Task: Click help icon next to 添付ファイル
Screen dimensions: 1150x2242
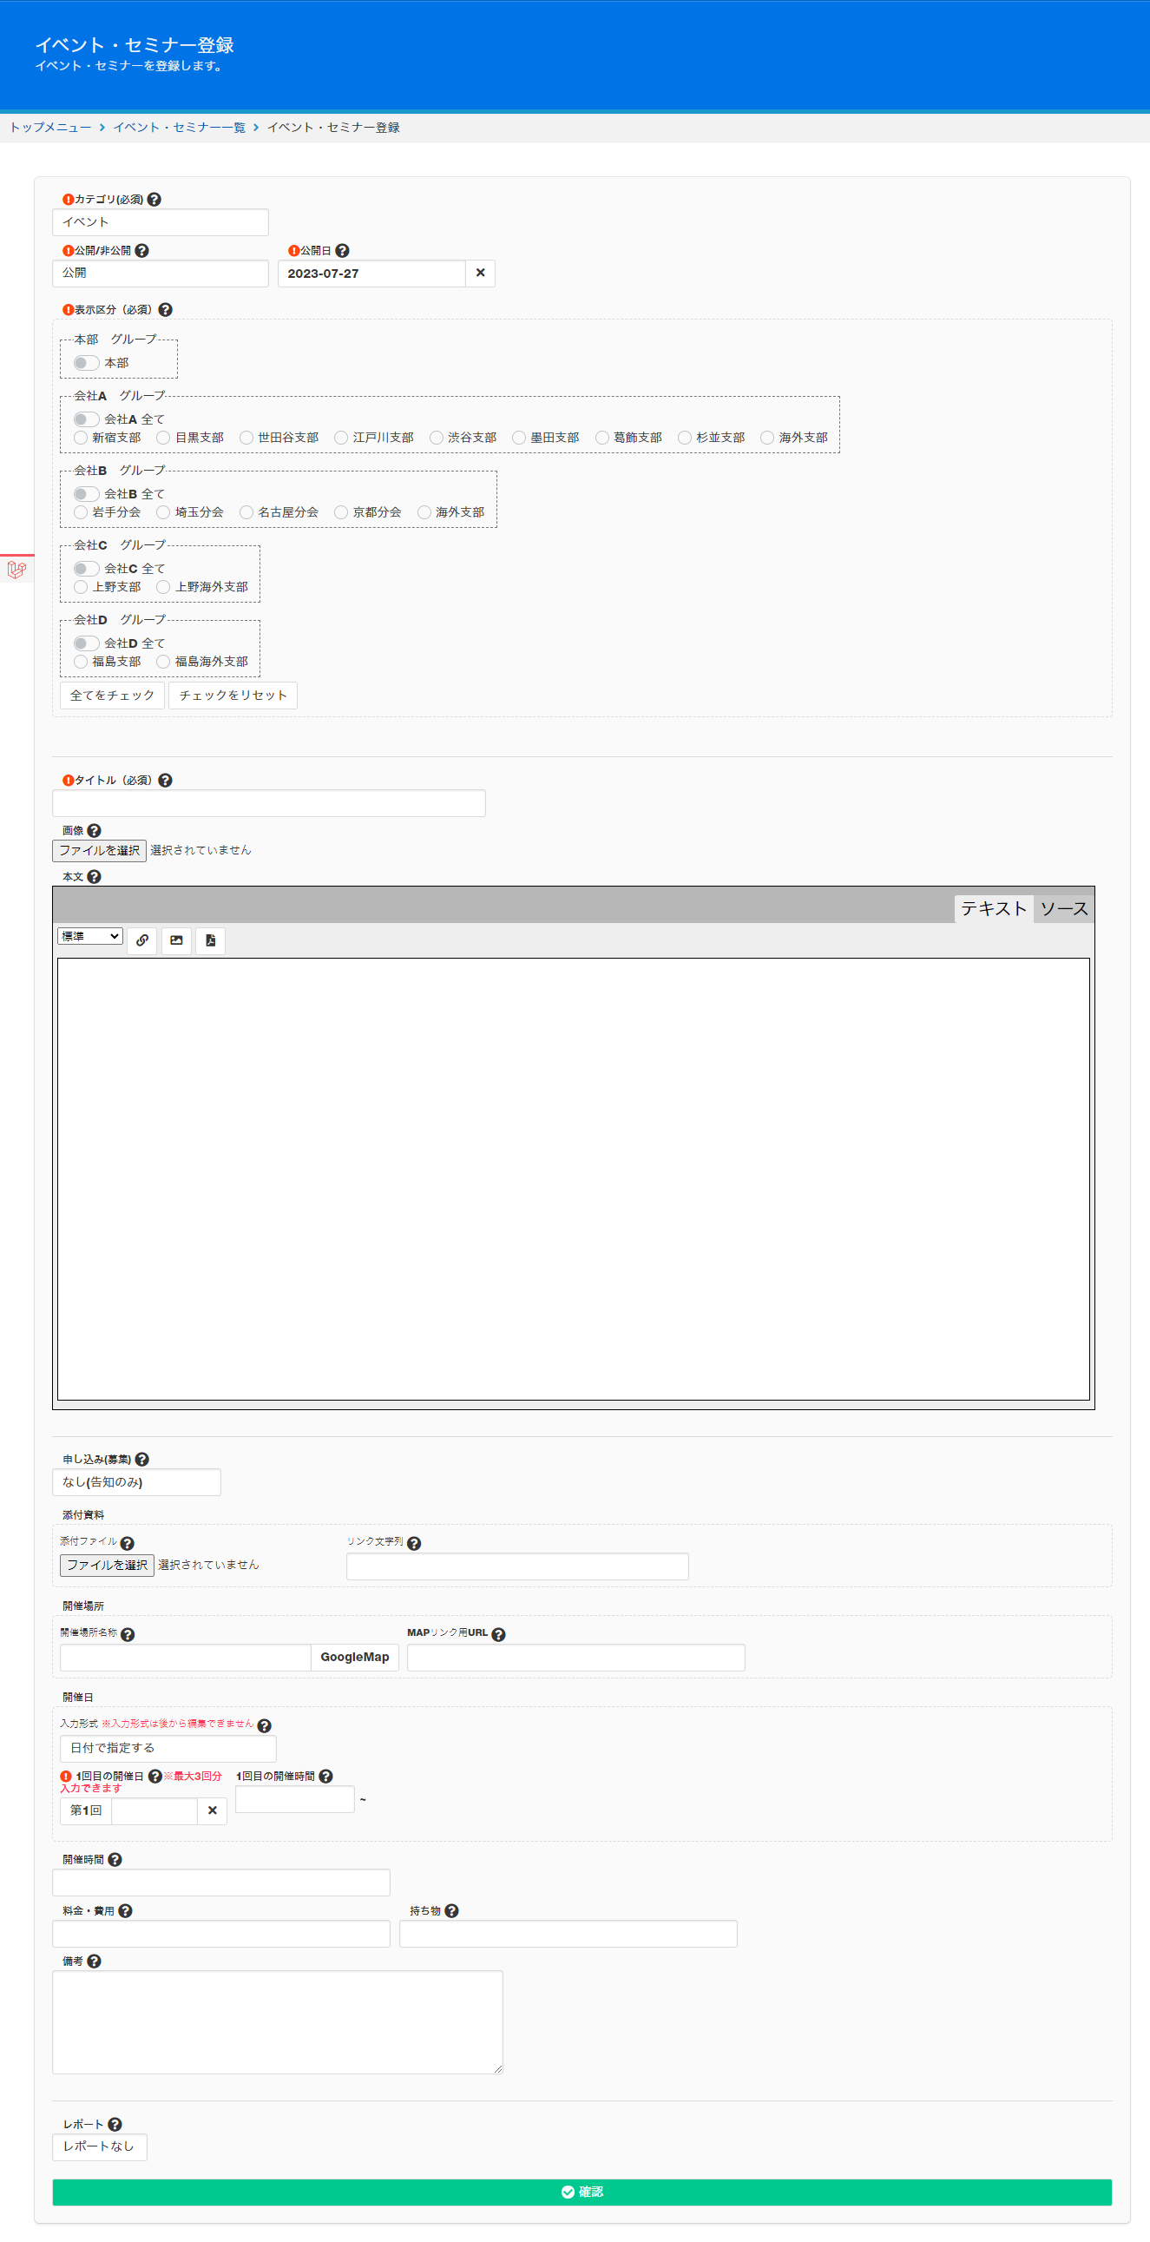Action: click(127, 1544)
